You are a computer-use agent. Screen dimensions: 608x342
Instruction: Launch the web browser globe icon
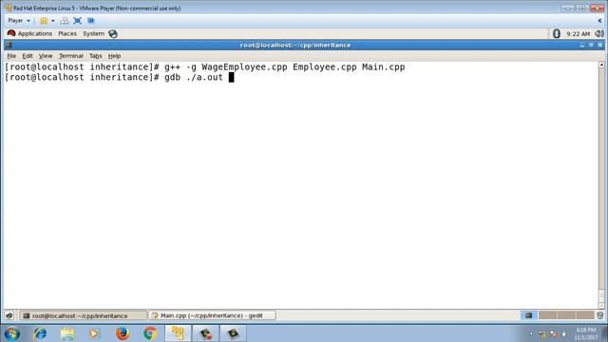(x=113, y=34)
